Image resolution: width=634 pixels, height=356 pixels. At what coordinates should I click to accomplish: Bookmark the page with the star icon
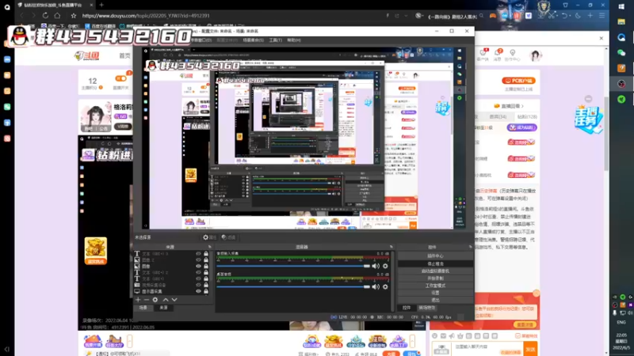[x=73, y=16]
